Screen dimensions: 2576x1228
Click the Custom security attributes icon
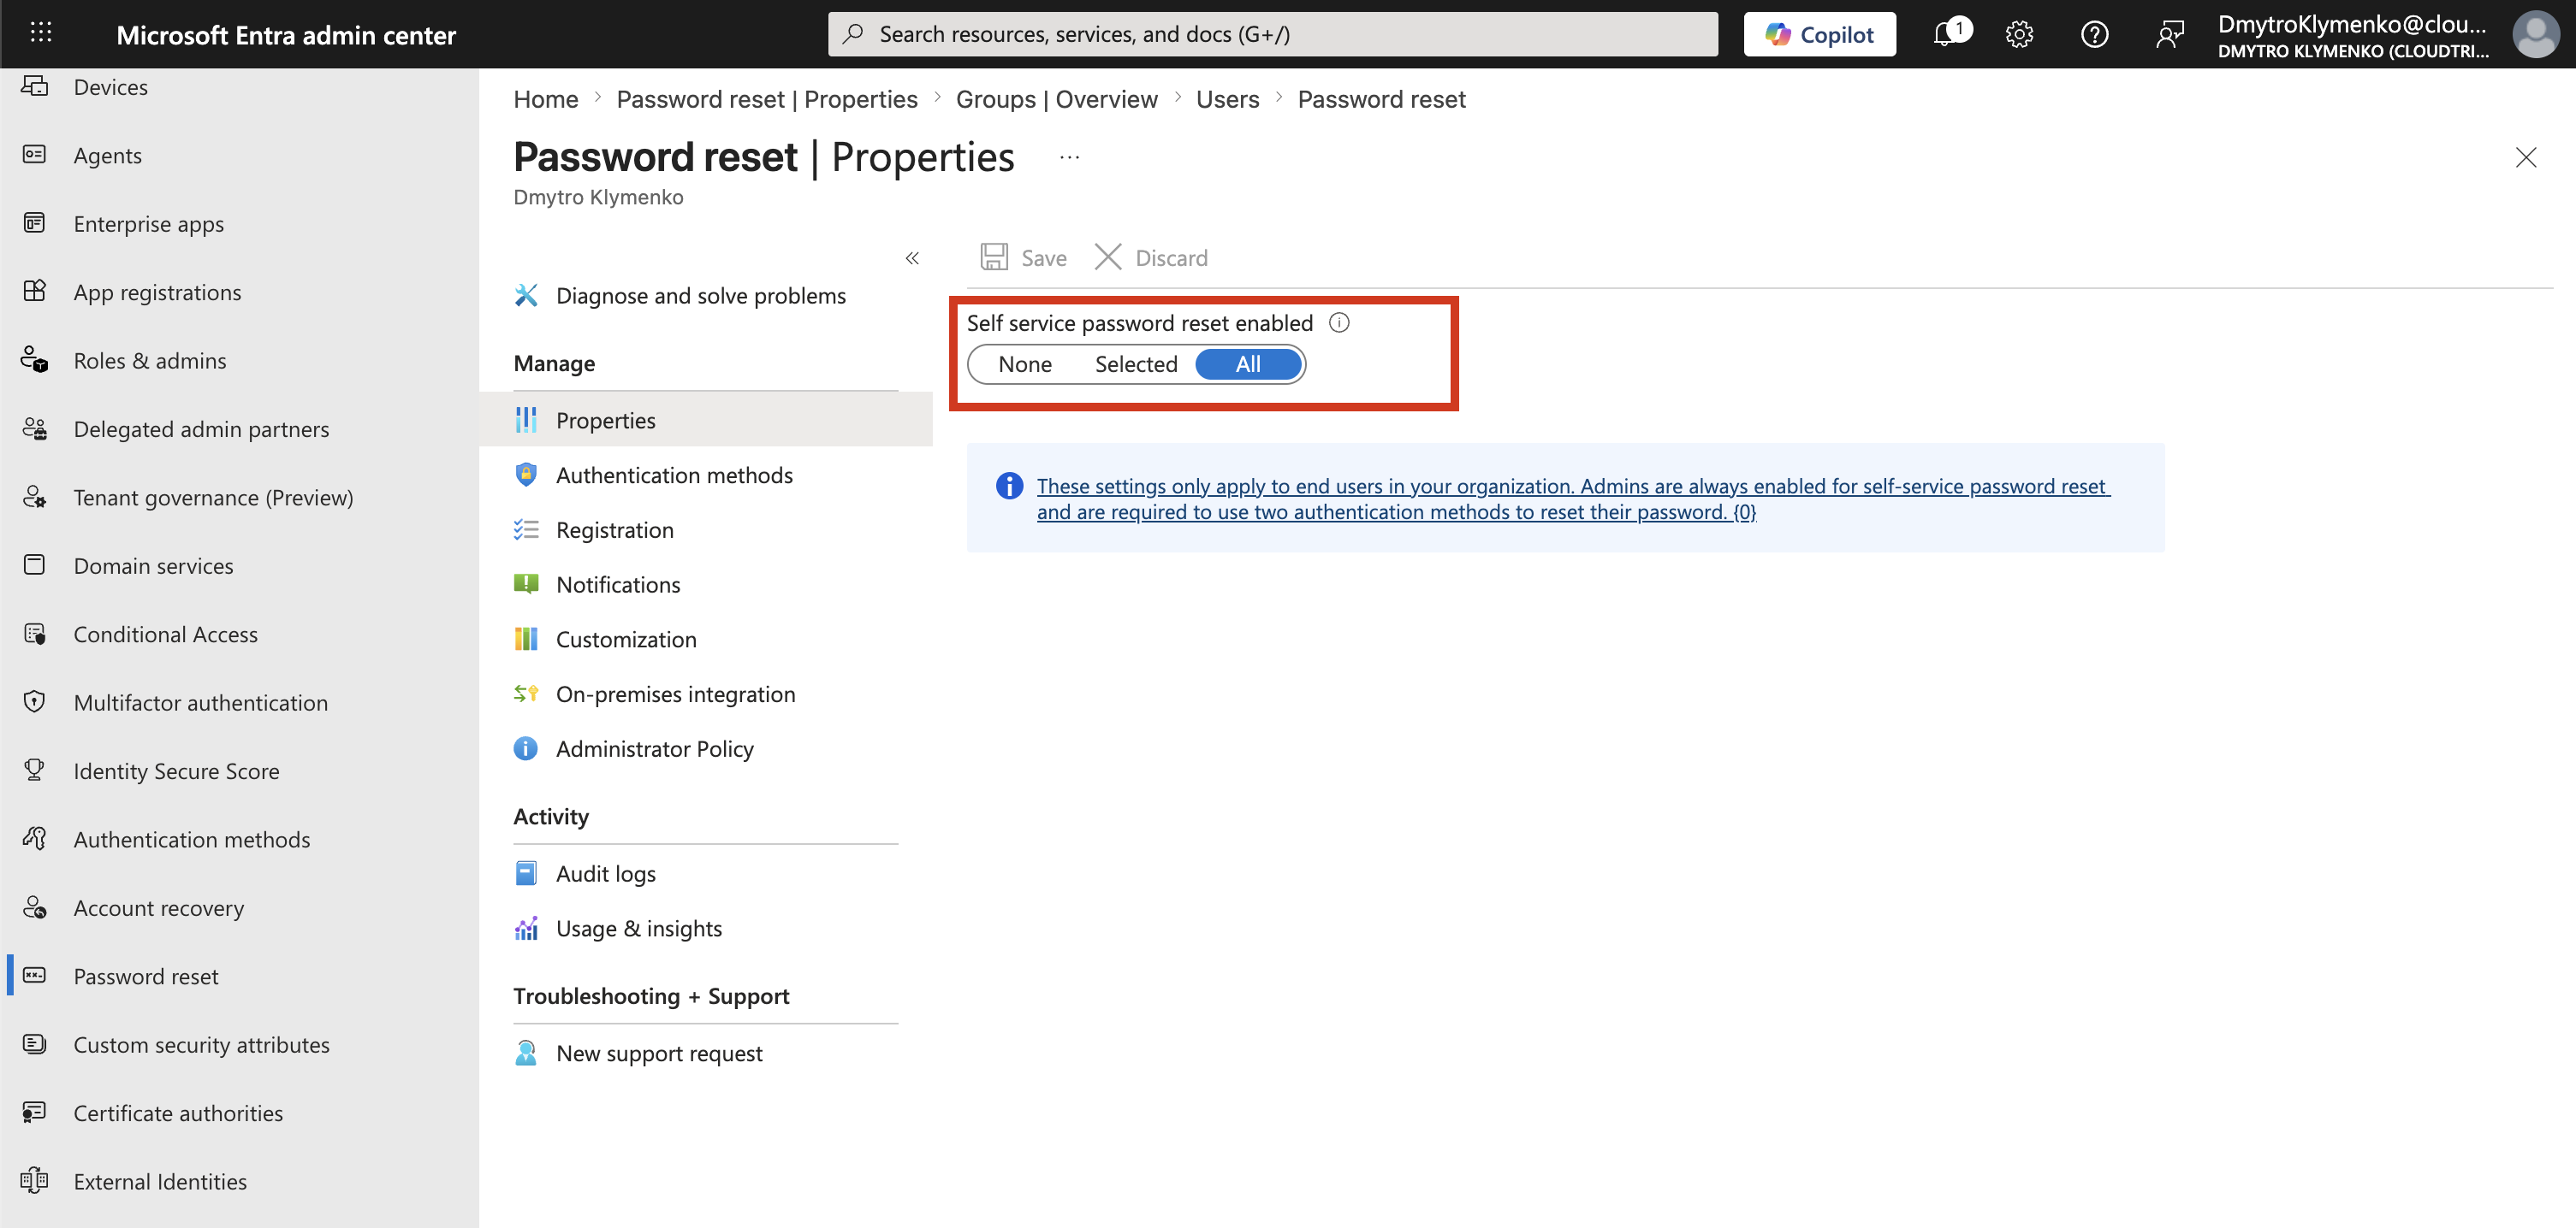tap(35, 1045)
